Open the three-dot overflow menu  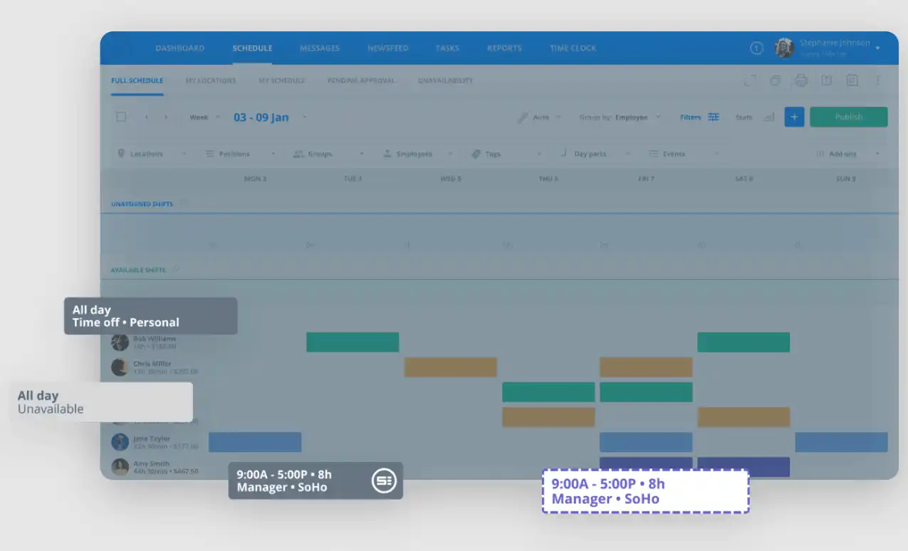[x=877, y=80]
